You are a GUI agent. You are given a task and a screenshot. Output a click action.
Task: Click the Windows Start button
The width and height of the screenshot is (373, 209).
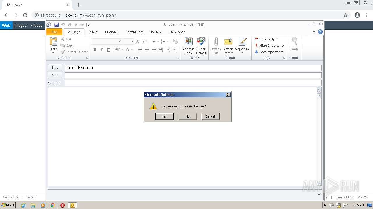pyautogui.click(x=8, y=205)
